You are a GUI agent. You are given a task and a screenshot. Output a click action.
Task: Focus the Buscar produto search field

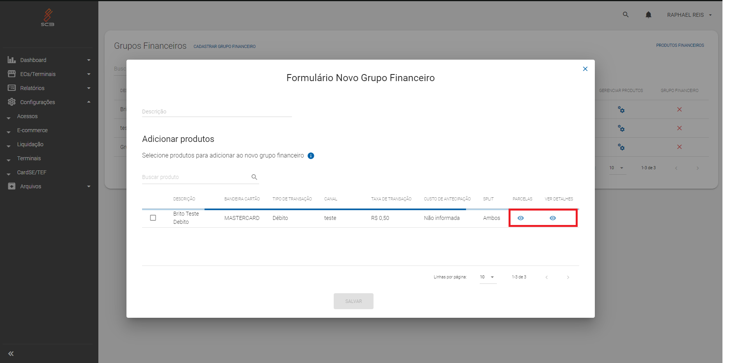tap(195, 177)
